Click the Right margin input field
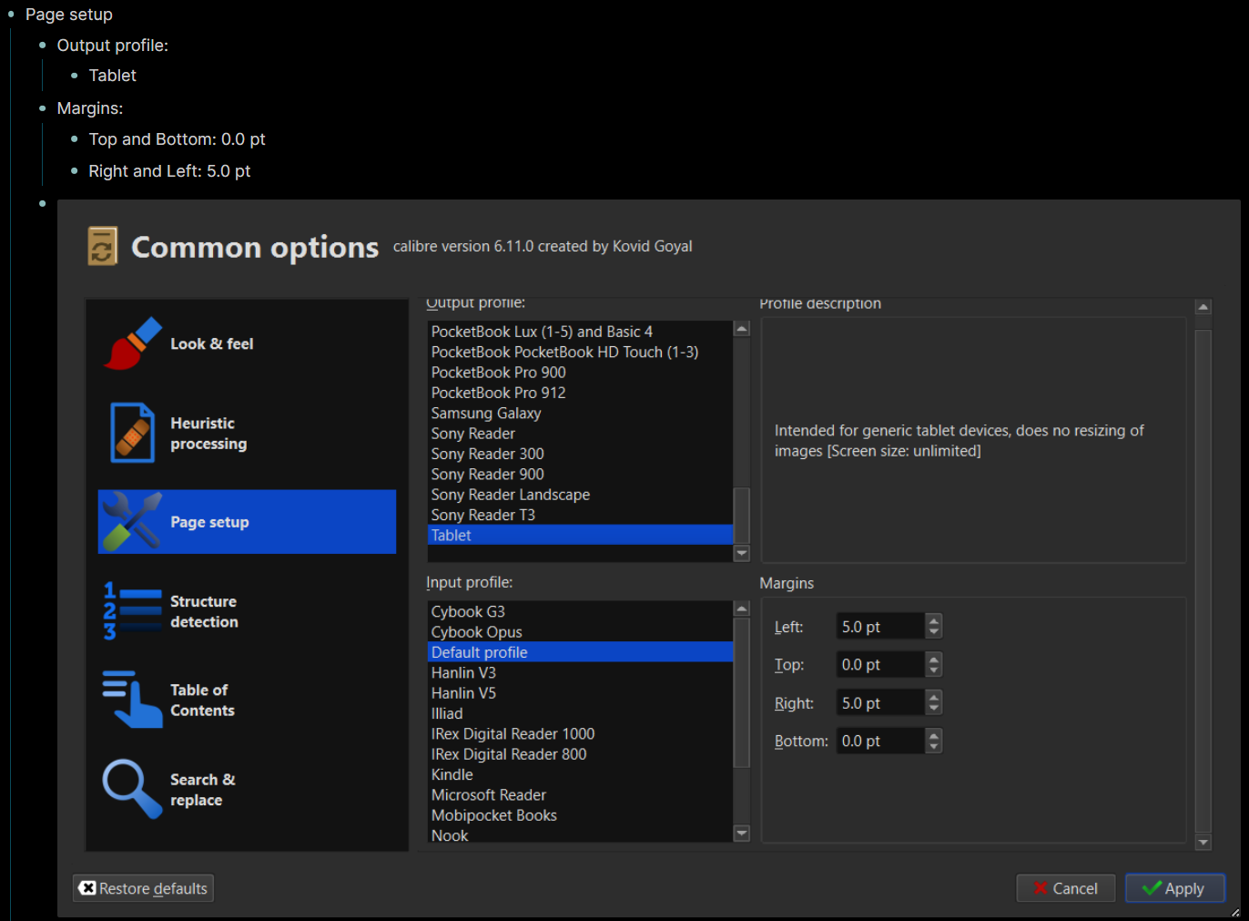 click(x=879, y=703)
